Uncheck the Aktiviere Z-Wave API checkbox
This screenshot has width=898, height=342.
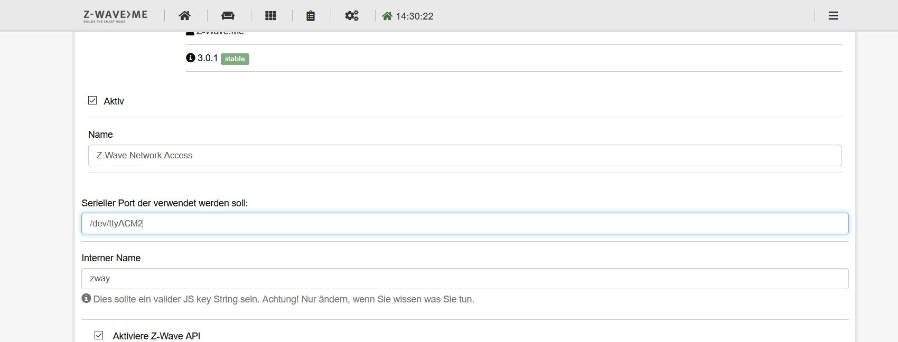pos(99,335)
